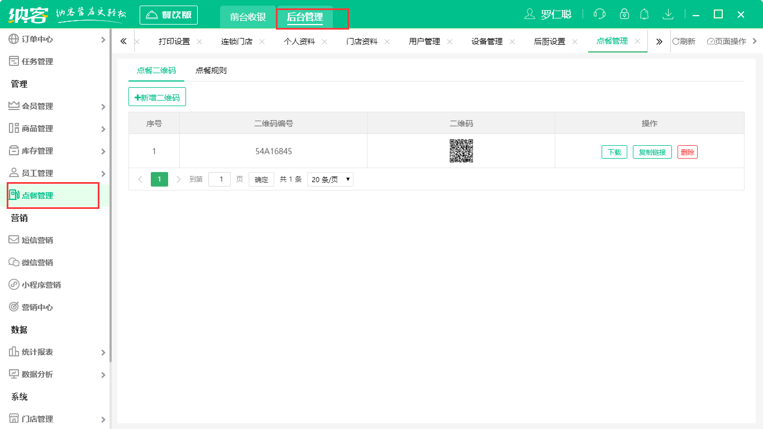
Task: Open customer service headset icon
Action: click(x=599, y=15)
